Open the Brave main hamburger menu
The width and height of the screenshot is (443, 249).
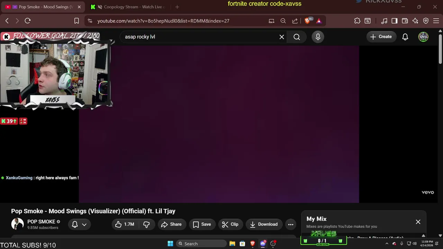pyautogui.click(x=436, y=21)
